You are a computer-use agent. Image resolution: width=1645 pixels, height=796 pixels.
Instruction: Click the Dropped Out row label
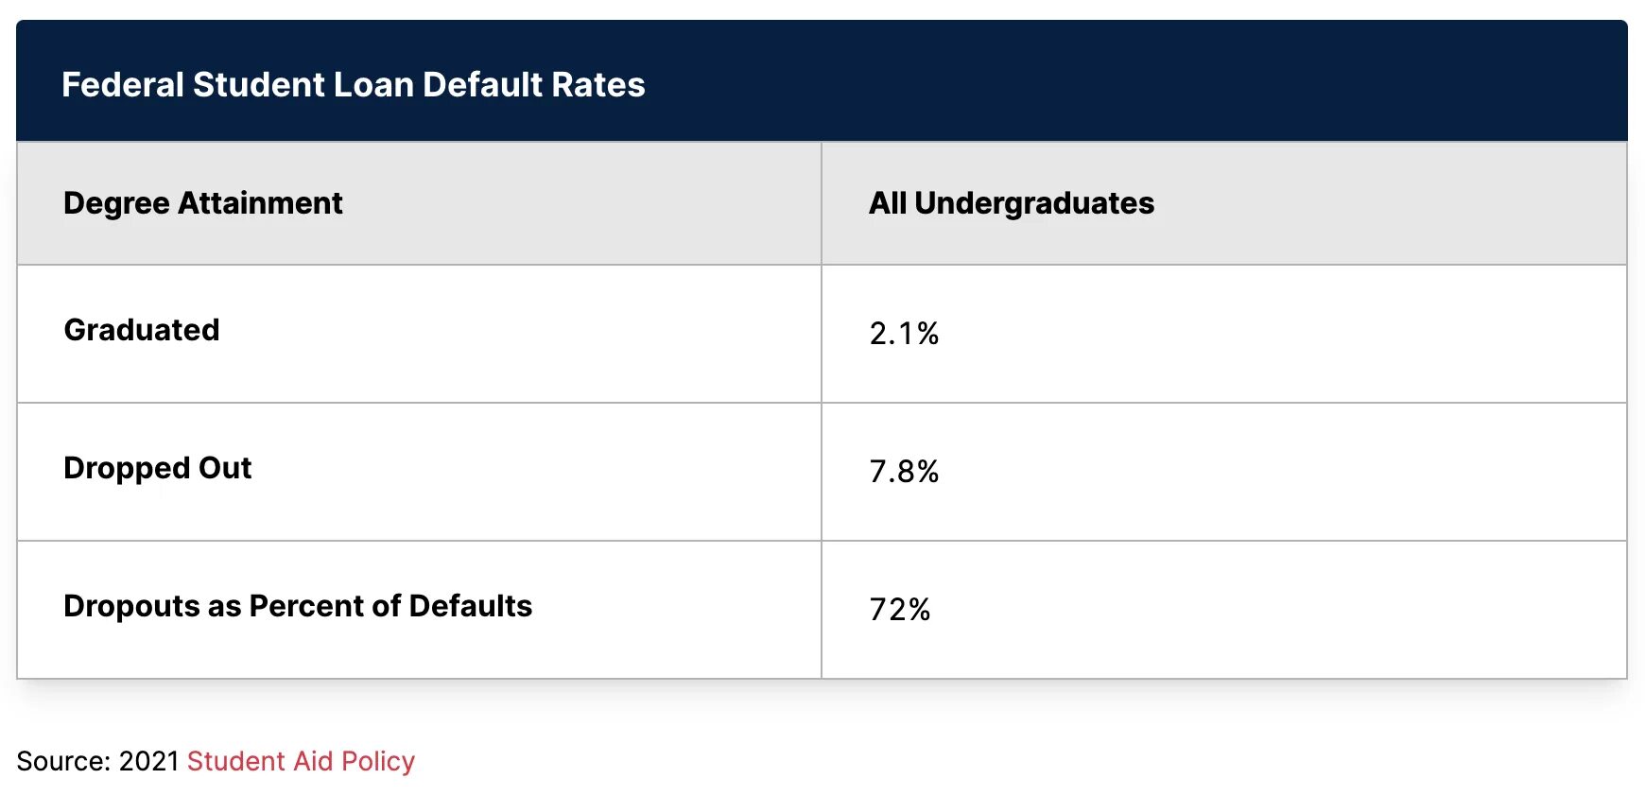click(x=157, y=468)
